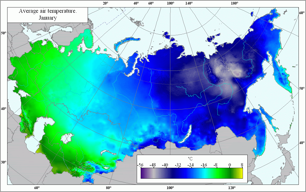Screen dimensions: 306x192
Task: Click the "Average air temperature." title line
Action: click(48, 11)
